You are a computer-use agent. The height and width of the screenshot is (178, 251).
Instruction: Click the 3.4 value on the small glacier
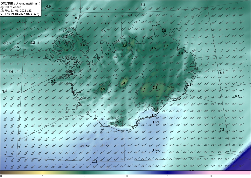pyautogui.click(x=123, y=83)
